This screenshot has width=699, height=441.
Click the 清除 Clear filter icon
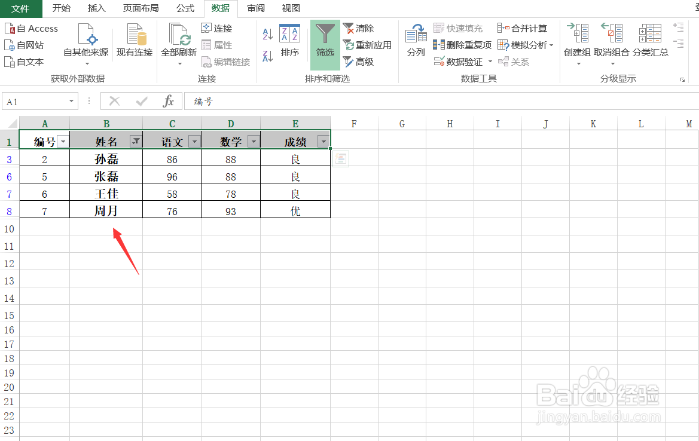point(359,28)
